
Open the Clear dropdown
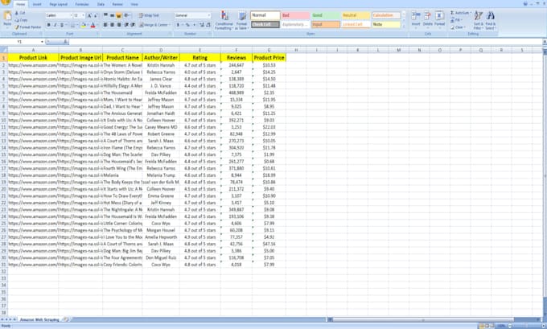point(458,27)
